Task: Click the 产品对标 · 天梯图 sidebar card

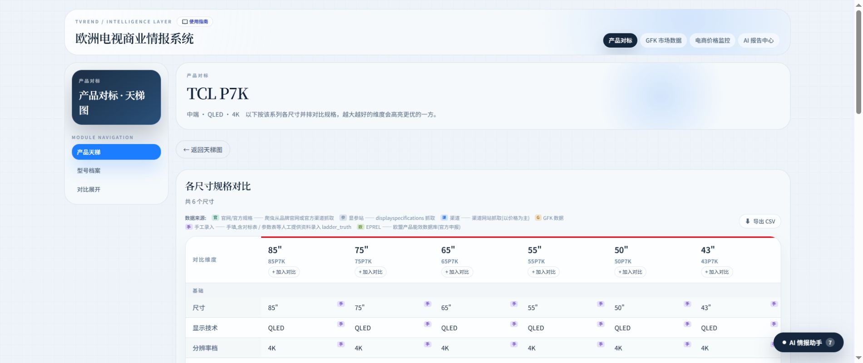Action: [x=116, y=97]
